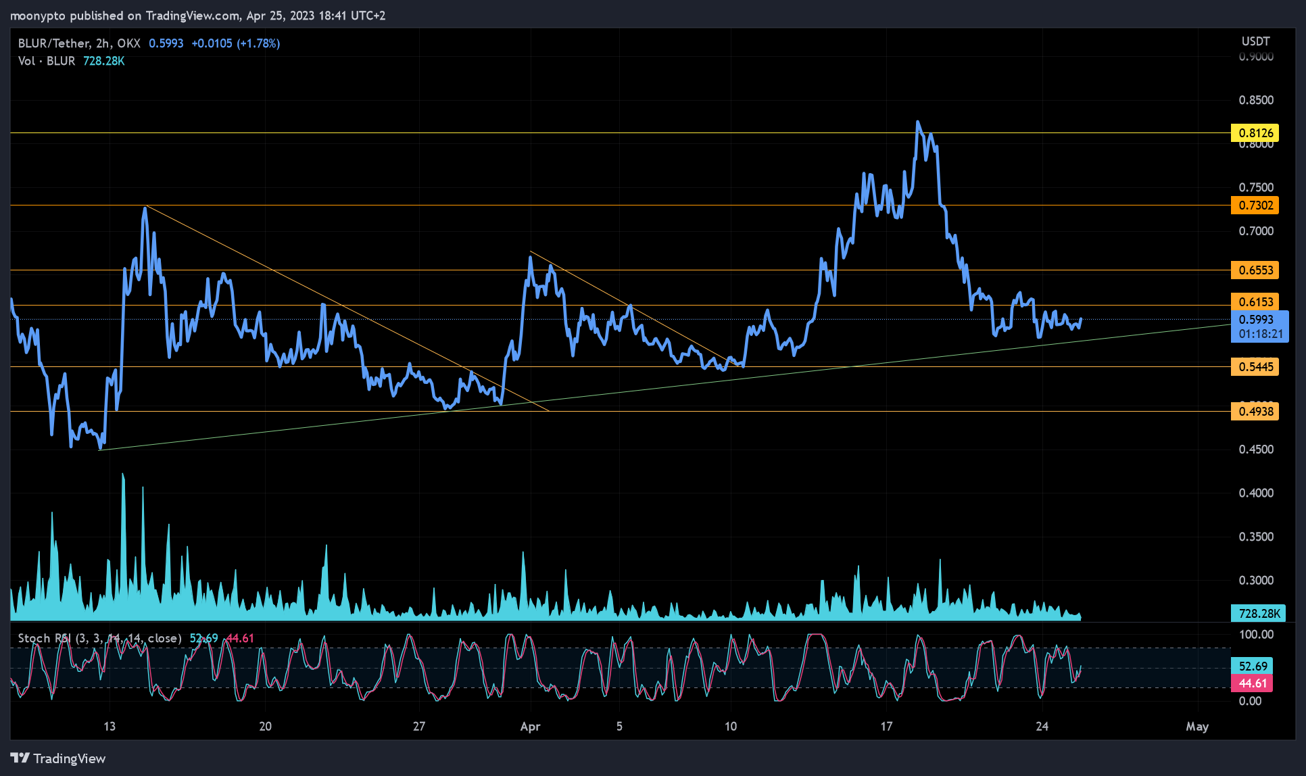
Task: Select the 0.5445 price level label
Action: tap(1255, 367)
